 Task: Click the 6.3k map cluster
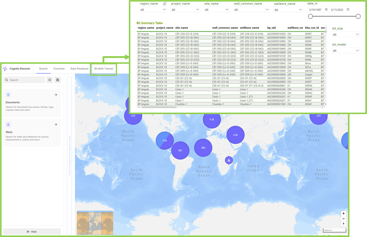236,135
